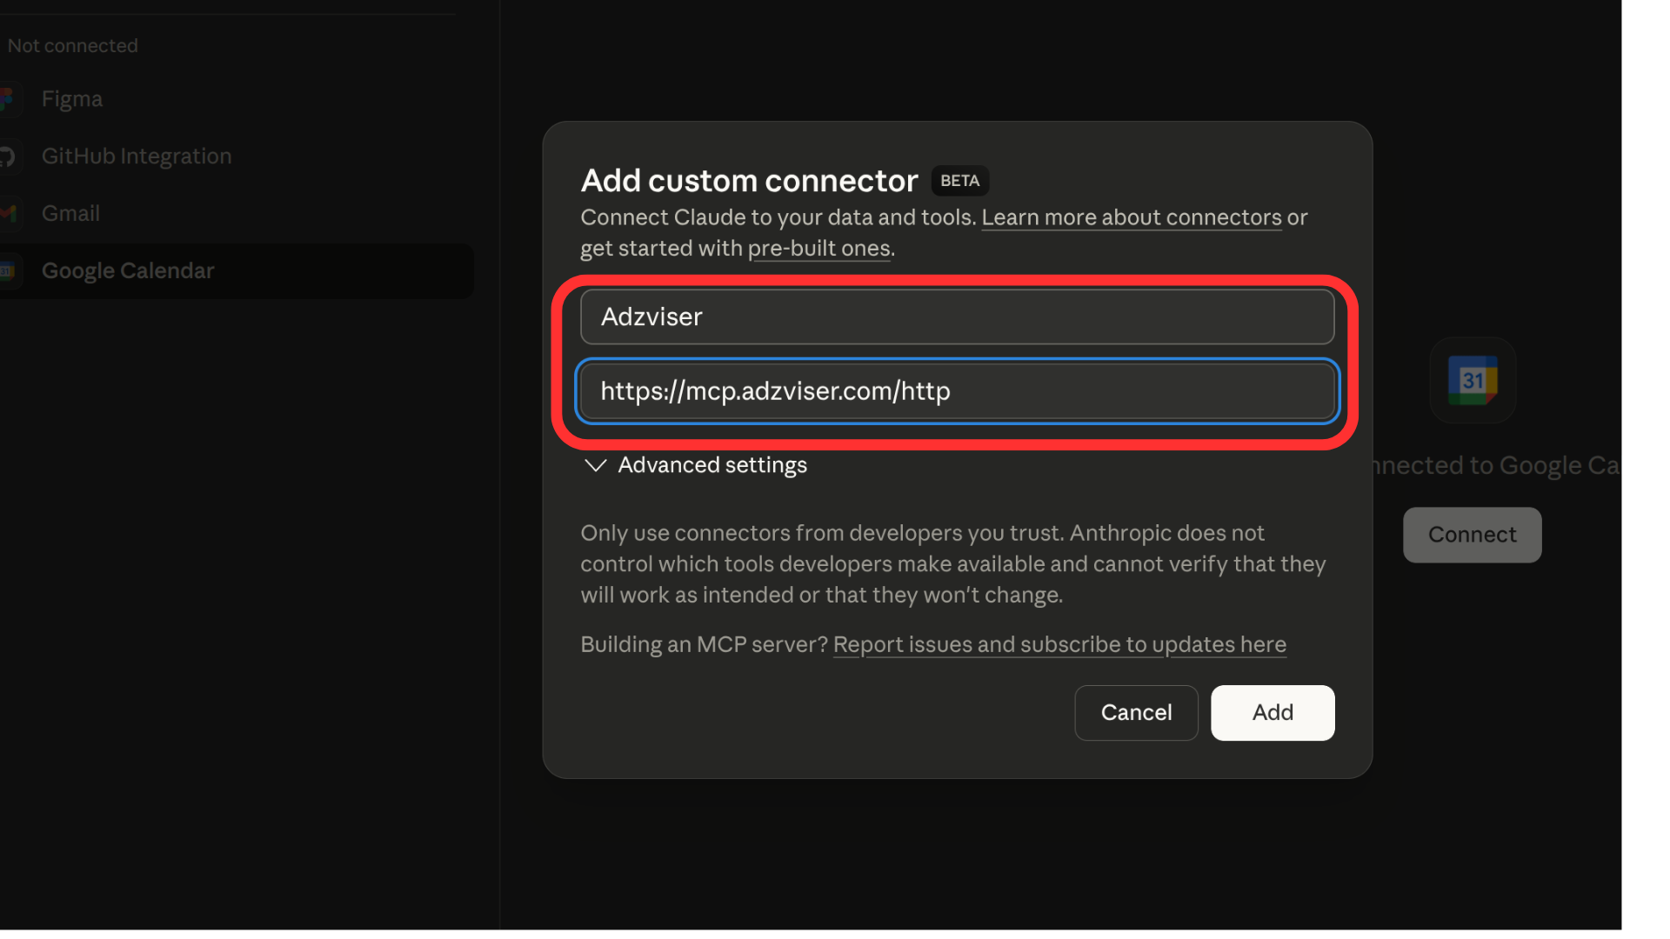
Task: Open Report issues and subscribe link
Action: (x=1059, y=644)
